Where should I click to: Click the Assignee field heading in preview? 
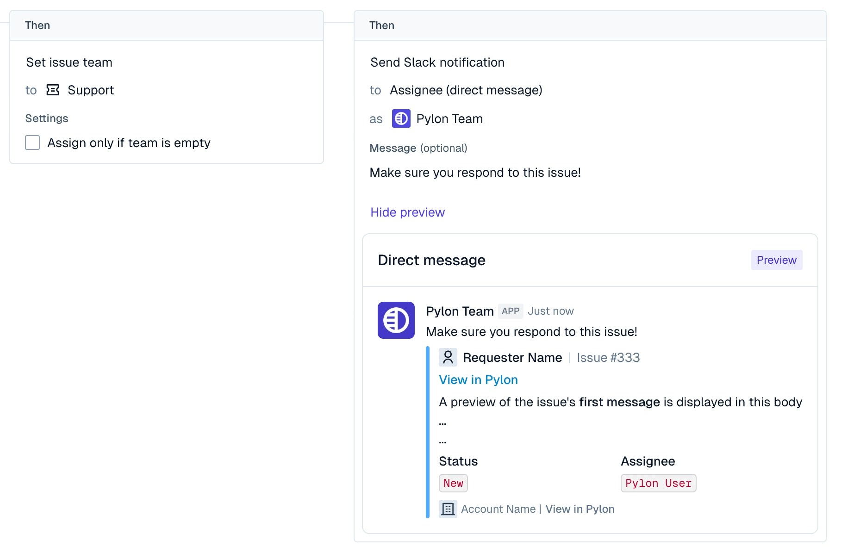coord(648,461)
